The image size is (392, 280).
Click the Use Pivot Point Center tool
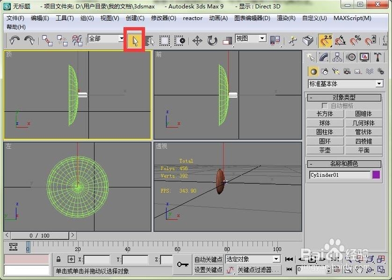pyautogui.click(x=275, y=41)
